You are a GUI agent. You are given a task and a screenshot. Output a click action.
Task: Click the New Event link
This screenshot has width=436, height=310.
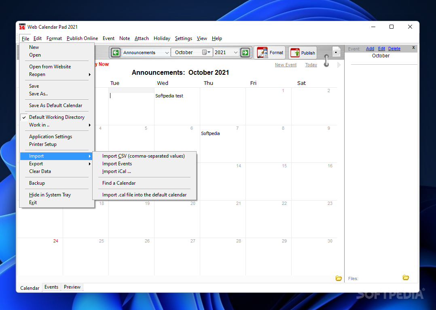click(286, 65)
